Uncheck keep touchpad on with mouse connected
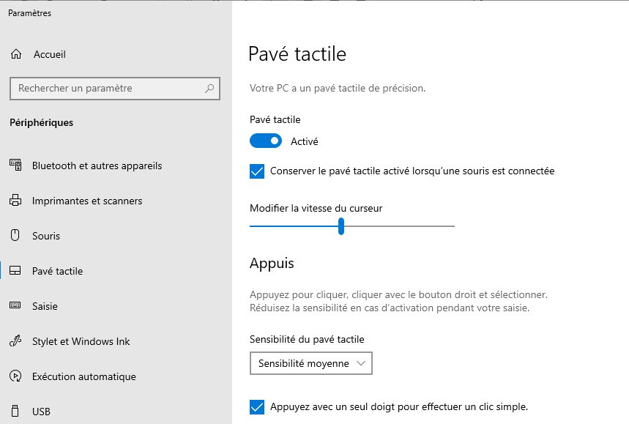Screen dimensions: 629x424 point(257,171)
